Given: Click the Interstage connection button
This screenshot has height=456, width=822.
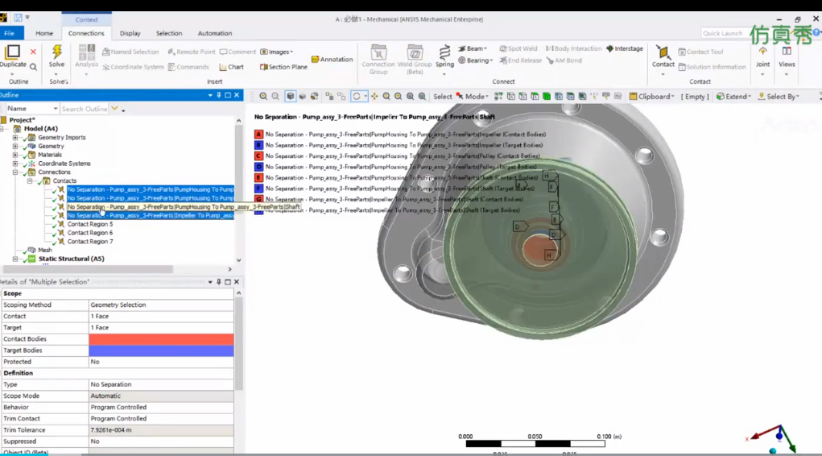Looking at the screenshot, I should (625, 48).
